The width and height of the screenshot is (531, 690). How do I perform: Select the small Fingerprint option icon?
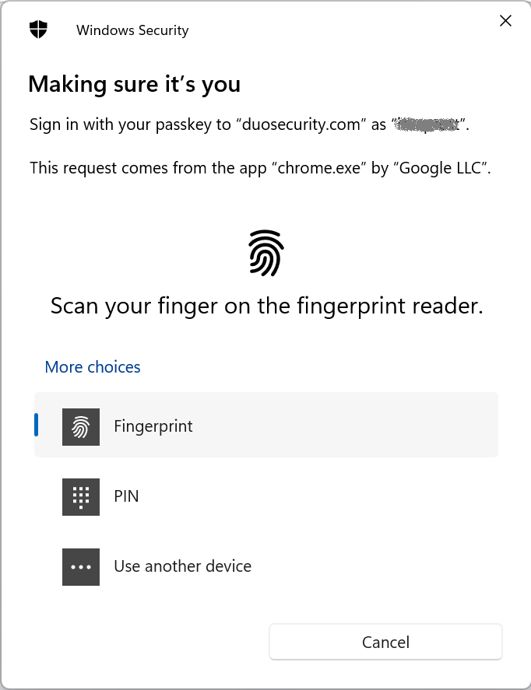click(x=81, y=427)
